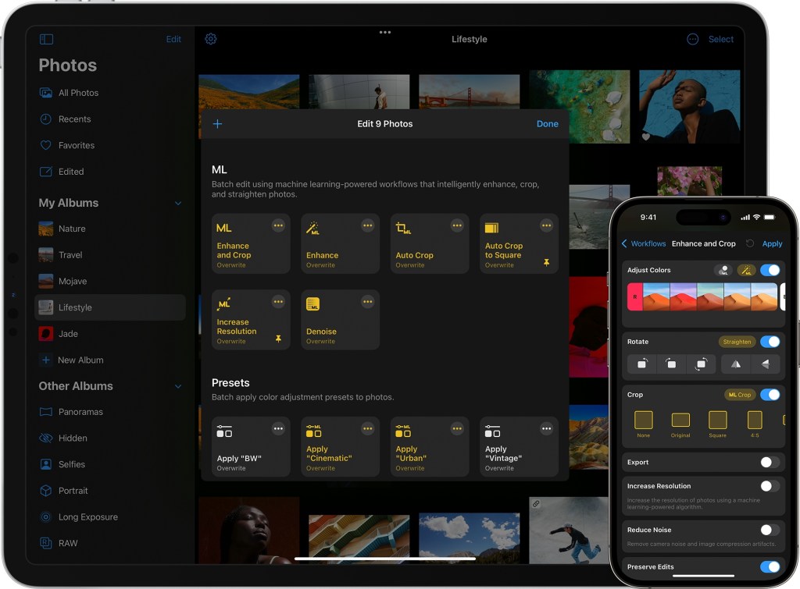Open more options for Enhance workflow
This screenshot has height=589, width=800.
click(367, 225)
